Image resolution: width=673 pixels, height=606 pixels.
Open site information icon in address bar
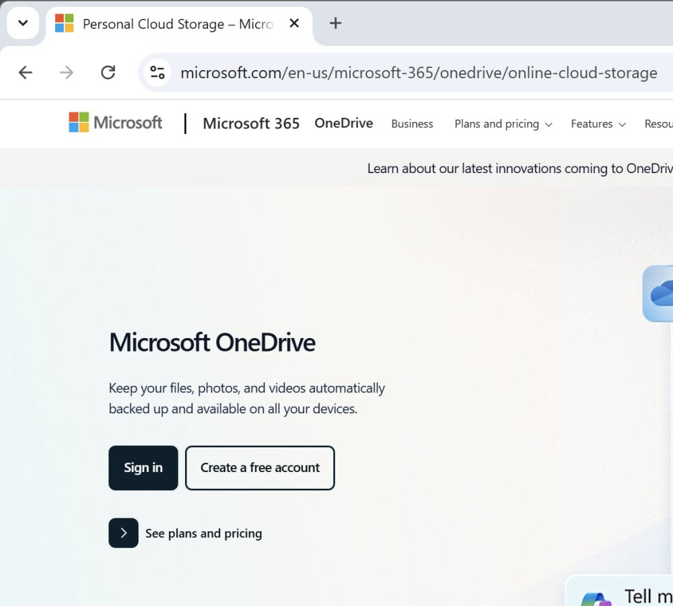tap(157, 73)
